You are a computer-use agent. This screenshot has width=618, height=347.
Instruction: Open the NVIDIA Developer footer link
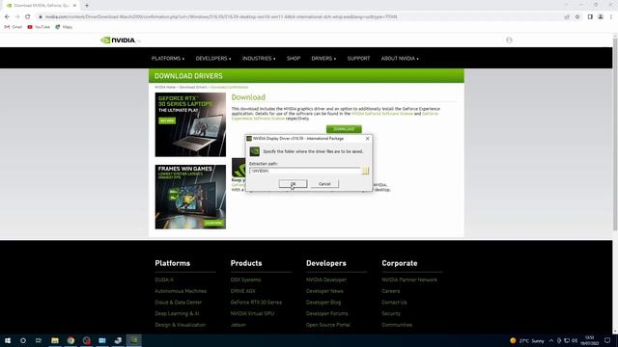326,280
